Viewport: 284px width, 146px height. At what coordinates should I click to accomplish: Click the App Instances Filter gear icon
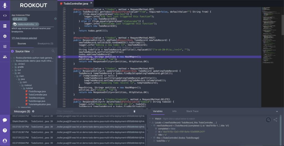(55, 19)
